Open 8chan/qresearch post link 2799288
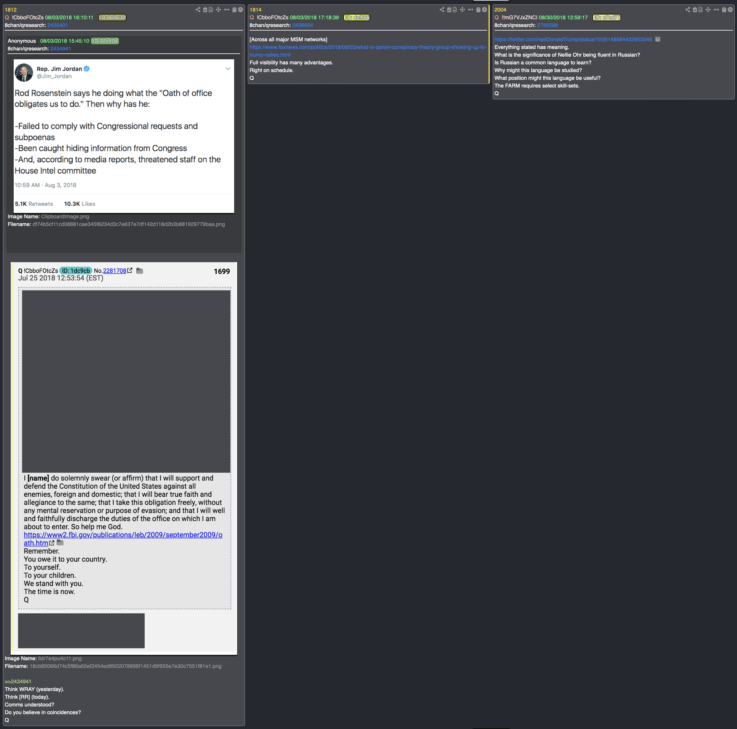This screenshot has width=737, height=729. [547, 25]
